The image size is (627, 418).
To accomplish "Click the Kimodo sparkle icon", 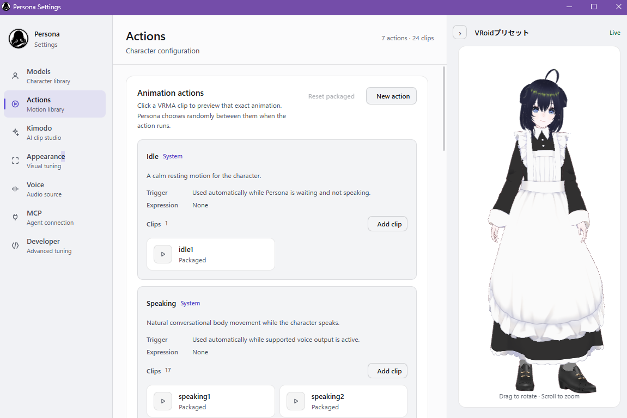I will click(x=15, y=132).
